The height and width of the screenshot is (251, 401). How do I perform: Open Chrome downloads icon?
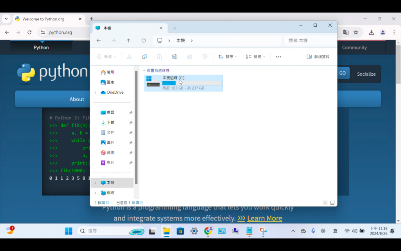(x=371, y=32)
